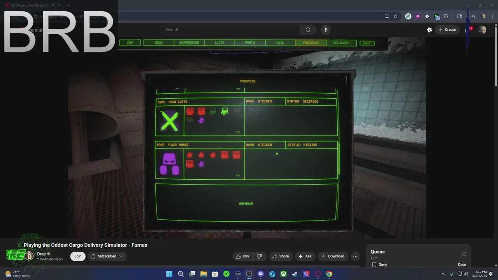Open Chrome media controls icon

click(473, 16)
